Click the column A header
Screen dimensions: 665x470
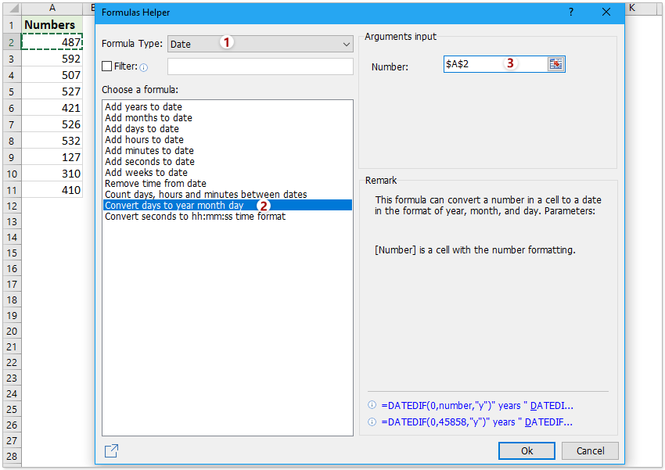coord(52,7)
